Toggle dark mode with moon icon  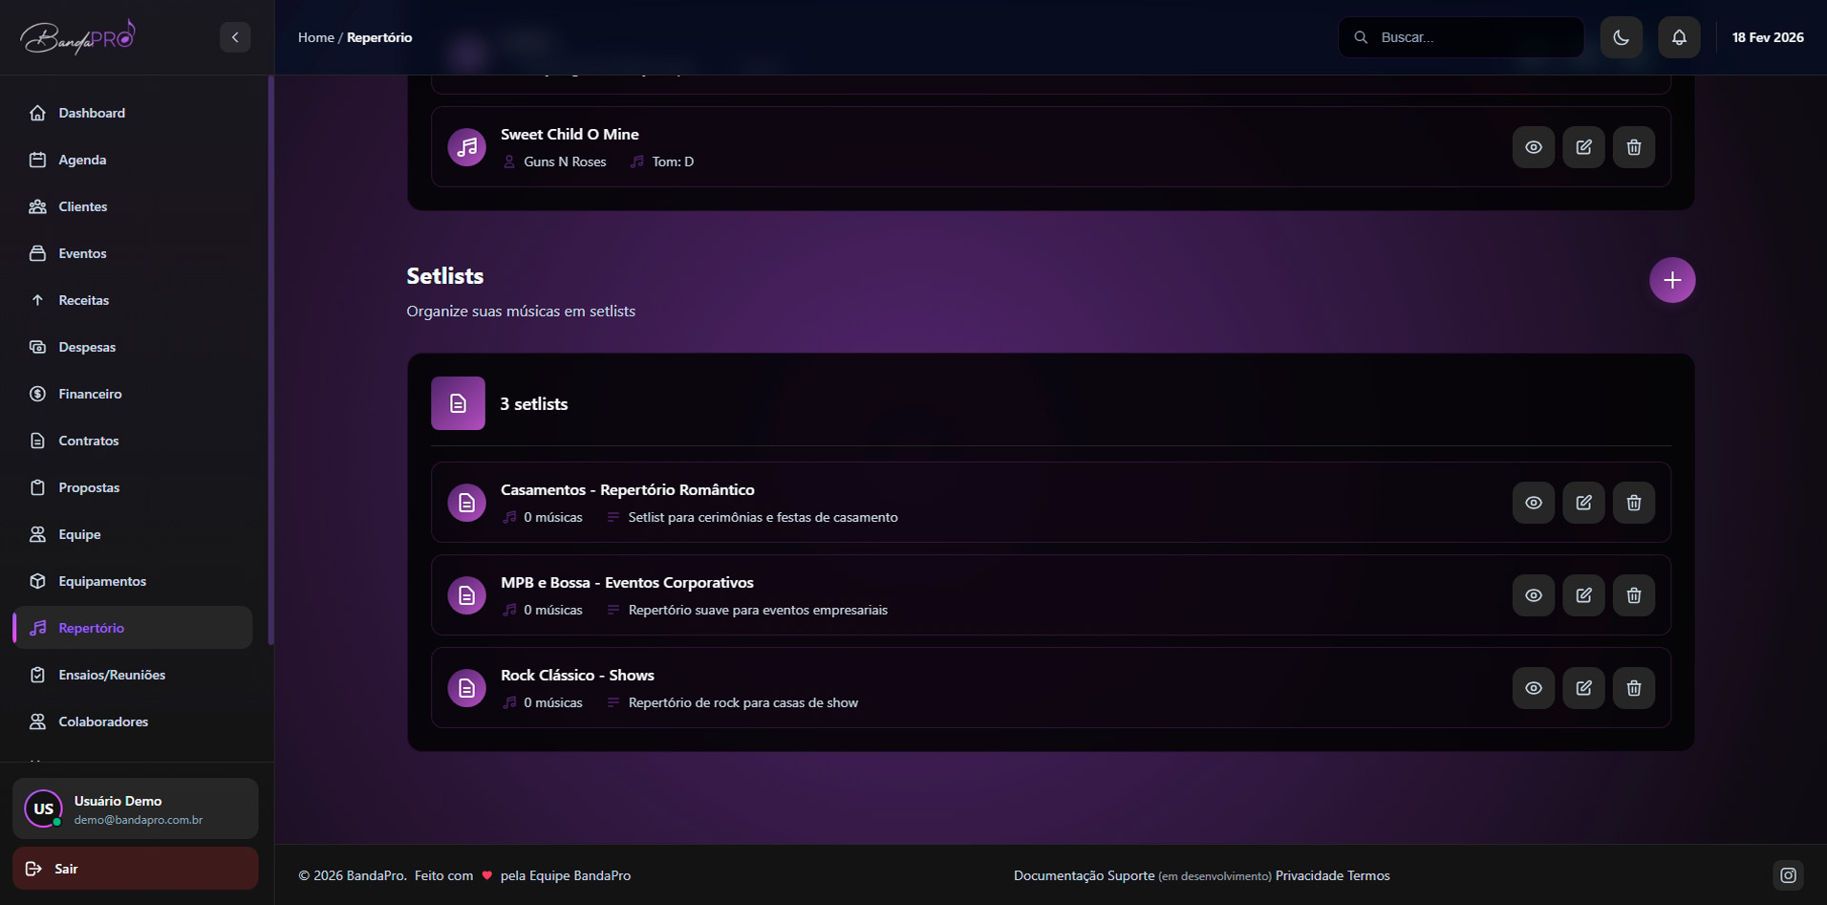click(x=1621, y=37)
